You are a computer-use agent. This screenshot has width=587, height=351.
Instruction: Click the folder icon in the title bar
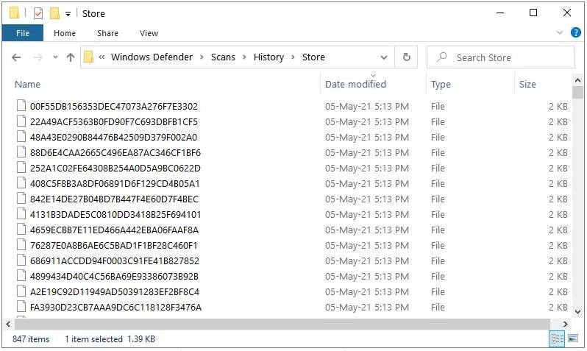14,13
